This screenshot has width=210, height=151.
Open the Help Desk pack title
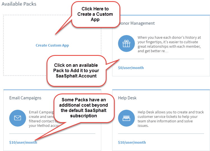(x=127, y=98)
